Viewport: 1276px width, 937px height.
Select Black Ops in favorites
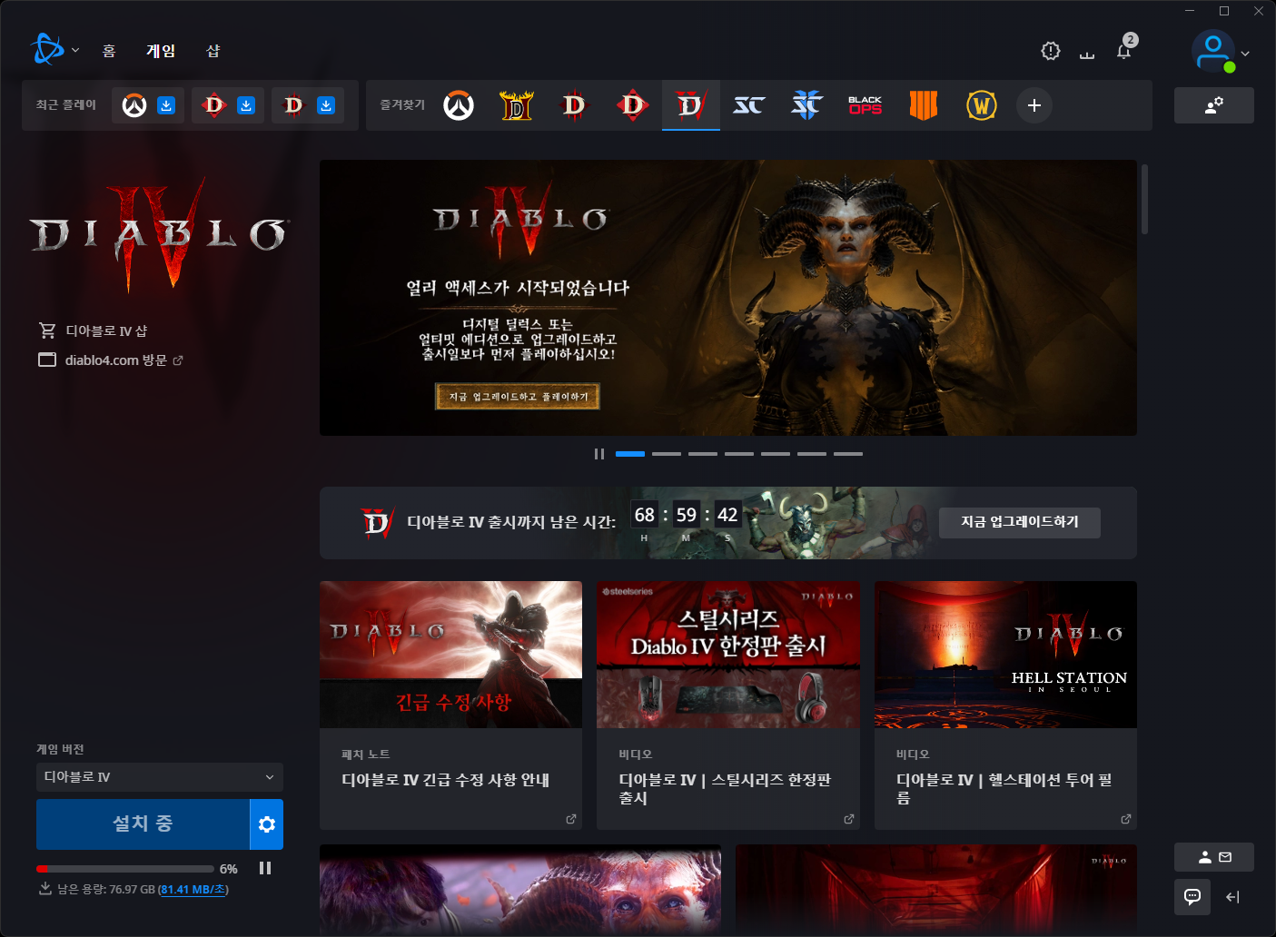click(x=866, y=105)
